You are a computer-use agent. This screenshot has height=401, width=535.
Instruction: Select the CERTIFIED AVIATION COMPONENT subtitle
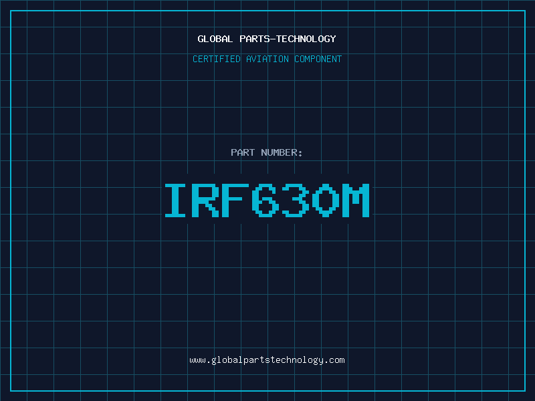pos(267,59)
